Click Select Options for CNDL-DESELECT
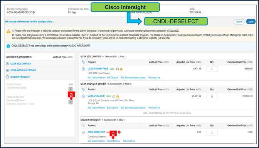 114,141
